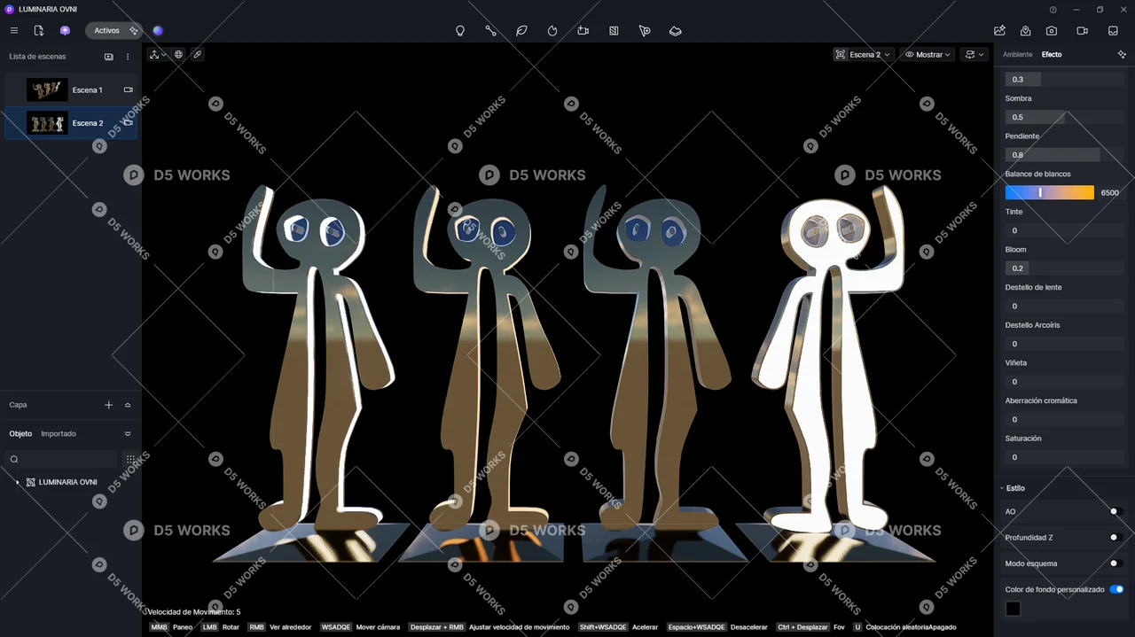Switch to the Objeto tab
Screen dimensions: 1135x637
click(x=20, y=433)
